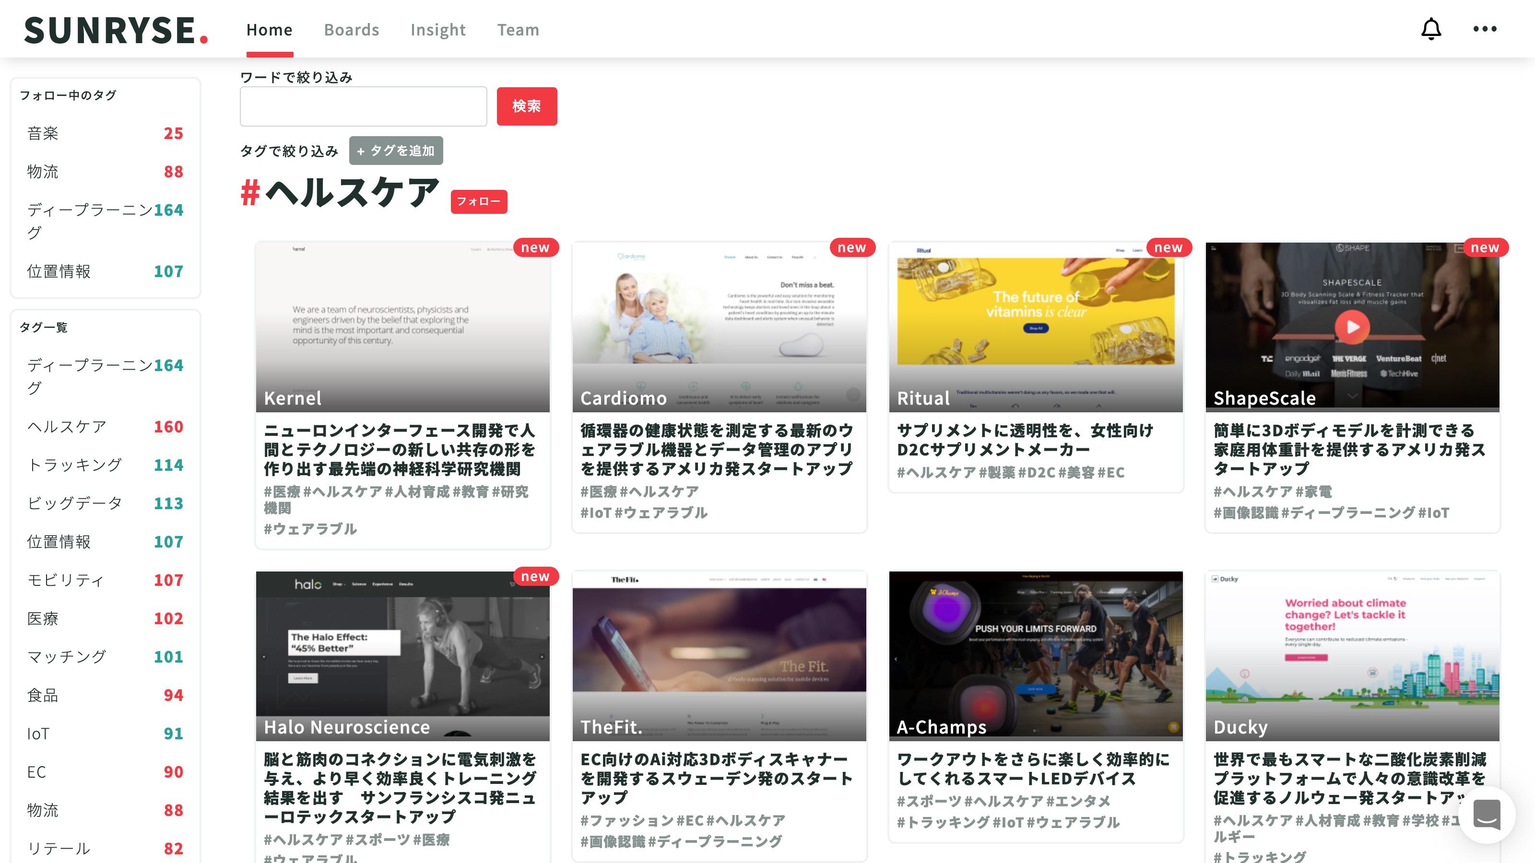The image size is (1535, 863).
Task: Select IoT in the tag list
Action: (105, 733)
